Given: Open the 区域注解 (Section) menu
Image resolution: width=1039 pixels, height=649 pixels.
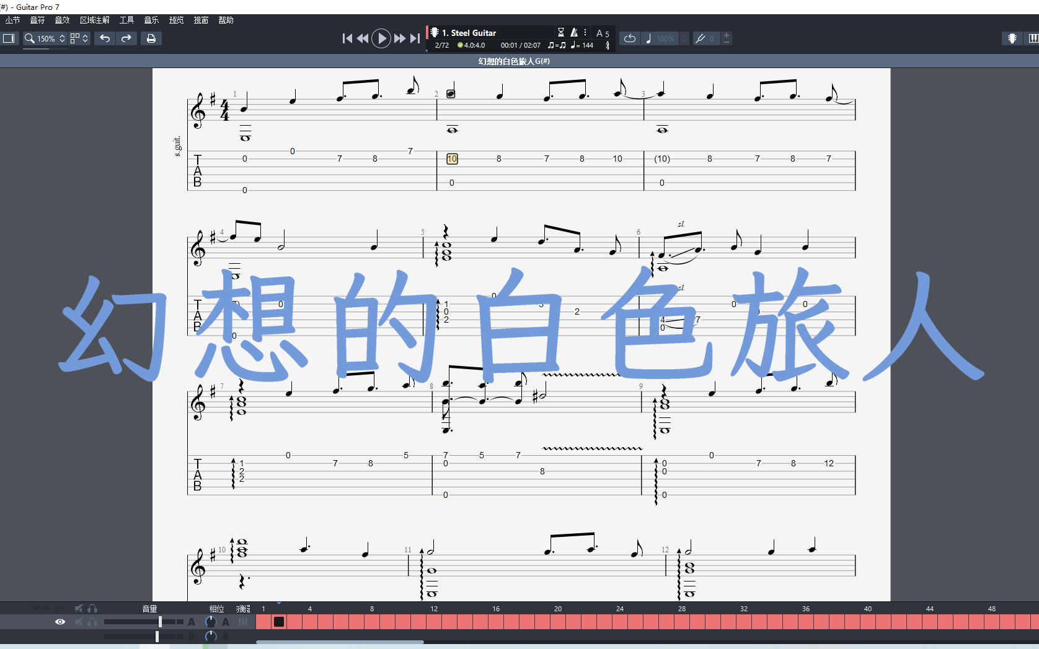Looking at the screenshot, I should tap(94, 20).
